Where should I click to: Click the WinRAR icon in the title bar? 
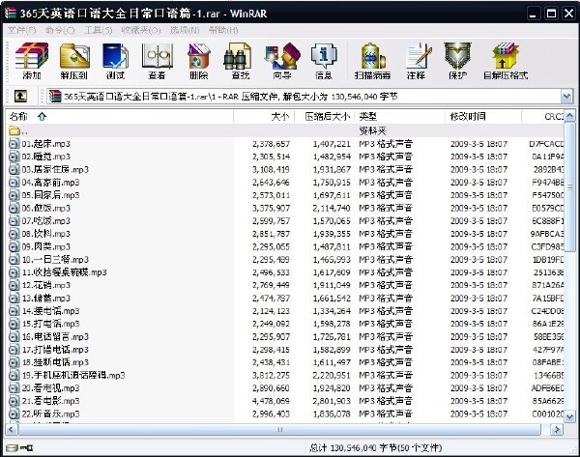tap(11, 13)
